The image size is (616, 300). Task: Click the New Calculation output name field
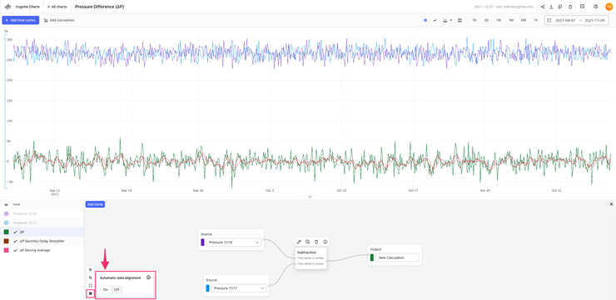coord(397,258)
